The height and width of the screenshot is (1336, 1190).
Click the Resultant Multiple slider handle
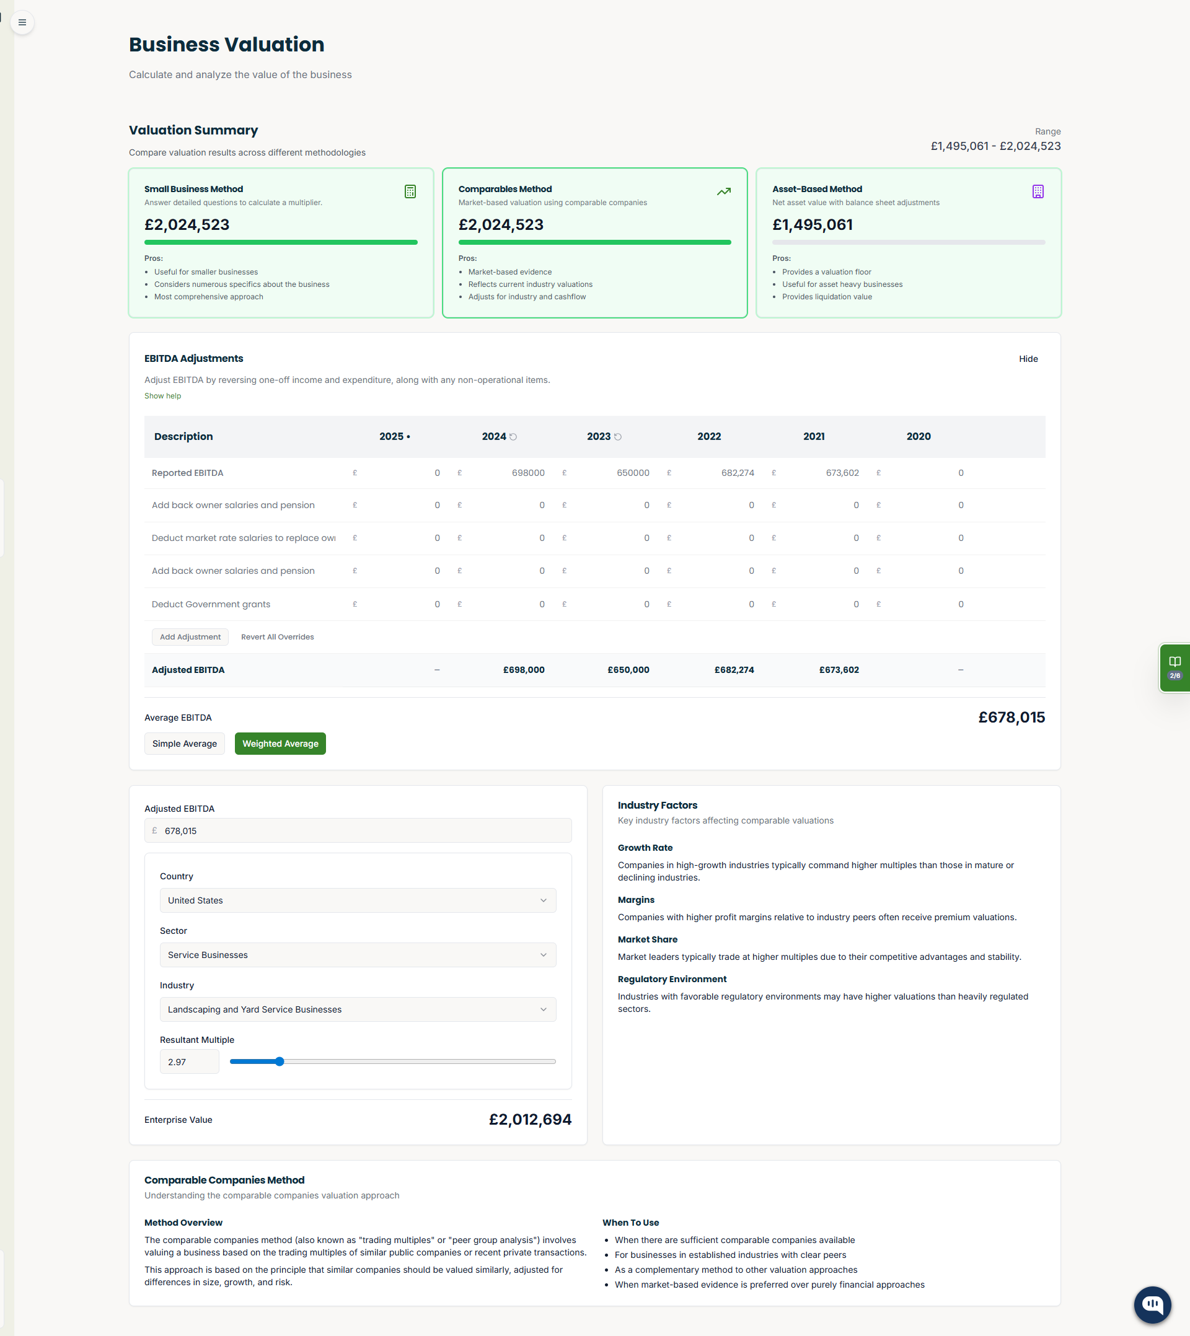pyautogui.click(x=280, y=1061)
